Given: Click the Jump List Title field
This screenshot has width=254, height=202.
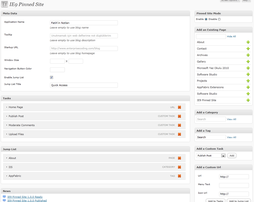Looking at the screenshot, I should (x=84, y=85).
